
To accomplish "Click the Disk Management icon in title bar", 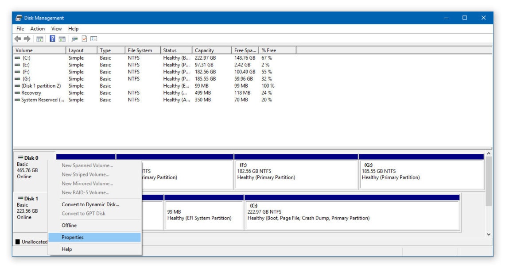I will [19, 18].
